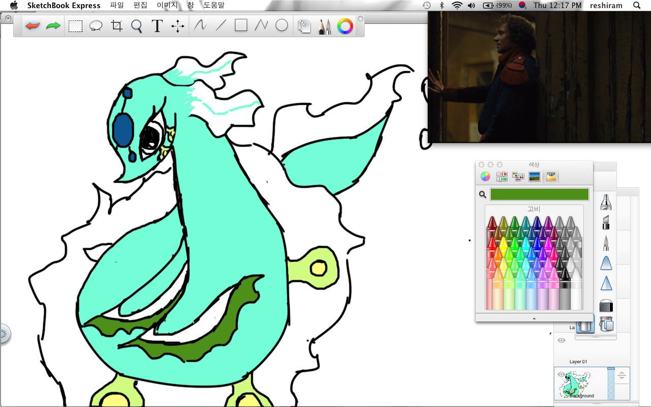Switch to crayons tab in 색상 window

point(551,177)
